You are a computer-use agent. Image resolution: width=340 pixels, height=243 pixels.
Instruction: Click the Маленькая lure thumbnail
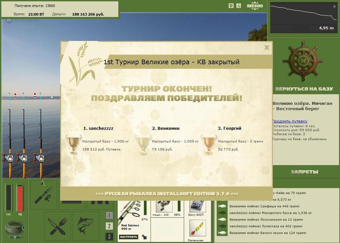tap(197, 229)
